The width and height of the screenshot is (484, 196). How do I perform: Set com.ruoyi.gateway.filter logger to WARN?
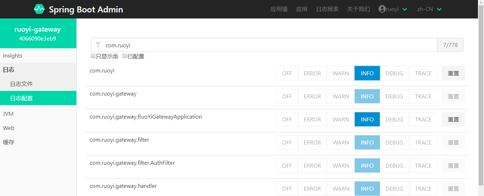click(340, 143)
